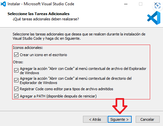Minimize the installer window

click(126, 4)
